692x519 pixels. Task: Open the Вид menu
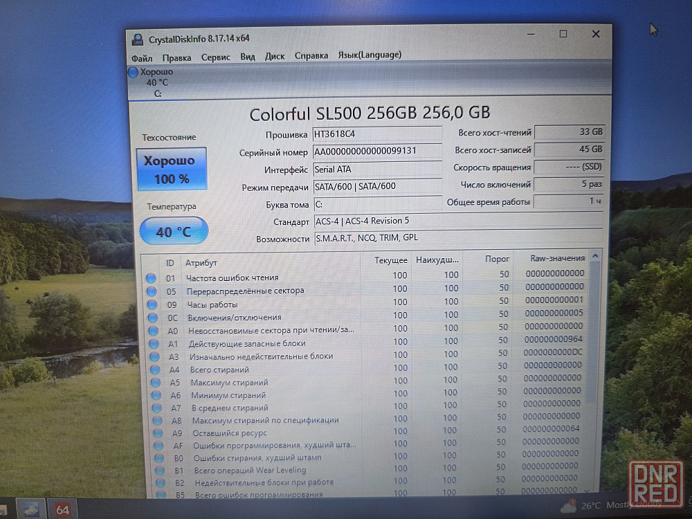pyautogui.click(x=248, y=57)
